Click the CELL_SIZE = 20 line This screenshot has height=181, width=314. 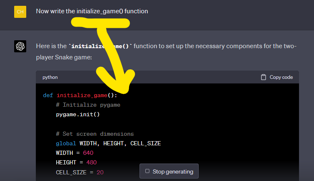tap(80, 172)
